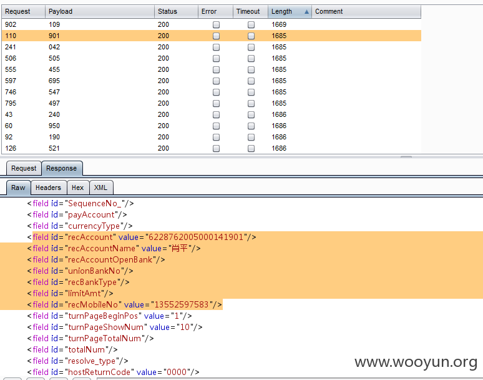483x380 pixels.
Task: Open the Hex view tab
Action: click(78, 187)
